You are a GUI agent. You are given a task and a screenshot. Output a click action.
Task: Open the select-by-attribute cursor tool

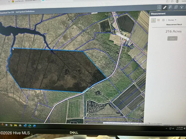pos(170,7)
